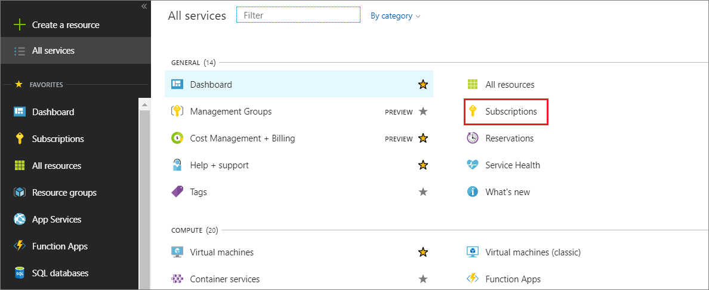The height and width of the screenshot is (290, 709).
Task: Unfavorite Dashboard using its star
Action: 423,85
